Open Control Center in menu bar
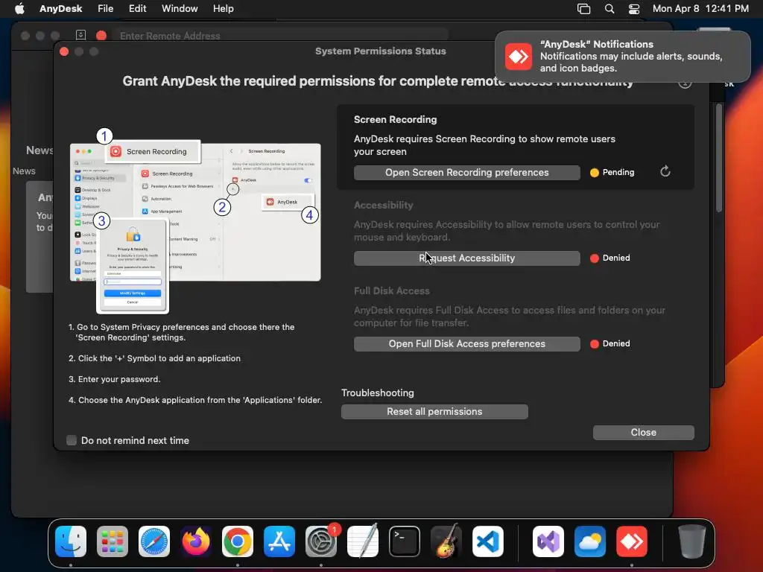 [634, 9]
